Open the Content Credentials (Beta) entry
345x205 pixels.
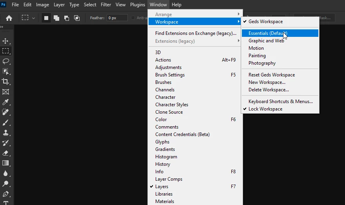195,134
